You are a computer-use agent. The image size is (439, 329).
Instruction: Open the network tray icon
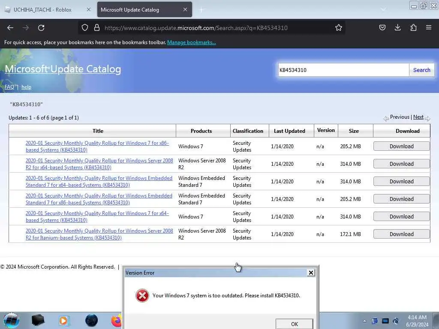[385, 321]
